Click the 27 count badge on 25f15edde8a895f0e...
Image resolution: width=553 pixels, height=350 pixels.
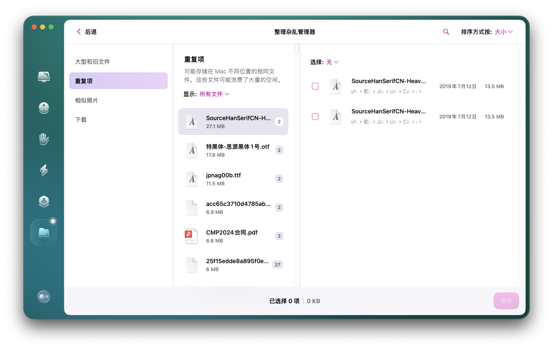(278, 265)
